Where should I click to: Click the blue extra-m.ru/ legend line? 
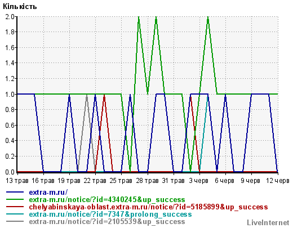[x=15, y=192]
